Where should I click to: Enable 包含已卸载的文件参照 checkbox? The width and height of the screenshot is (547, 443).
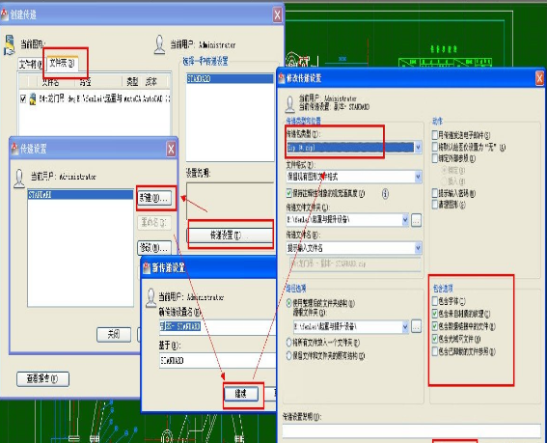coord(435,351)
